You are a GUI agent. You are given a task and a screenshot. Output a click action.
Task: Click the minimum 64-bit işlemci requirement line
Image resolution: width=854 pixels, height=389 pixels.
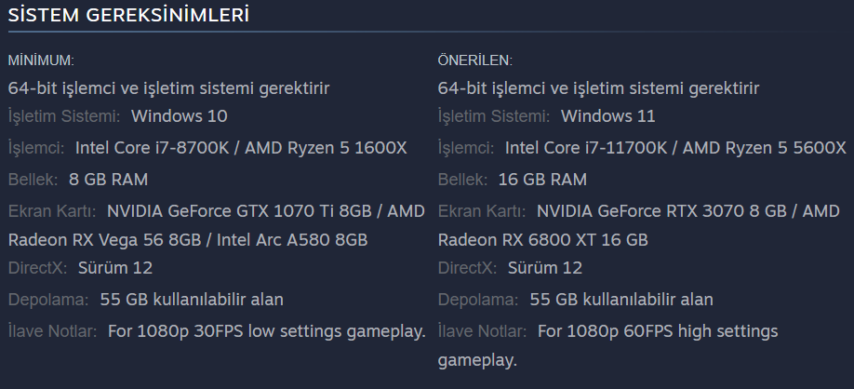(x=168, y=88)
